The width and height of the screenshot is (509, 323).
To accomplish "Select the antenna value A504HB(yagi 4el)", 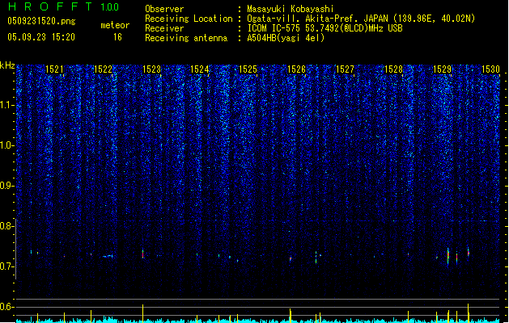I will pos(286,38).
